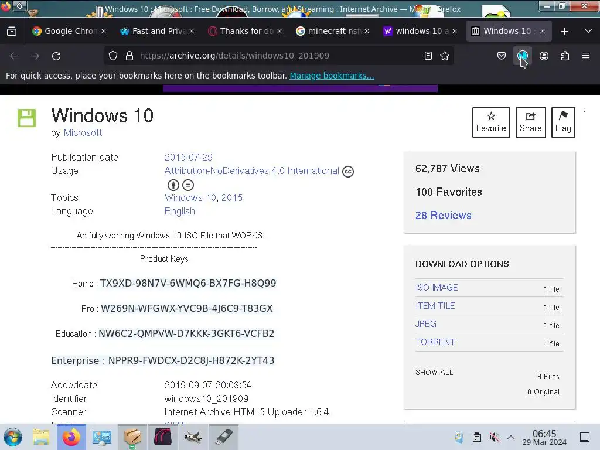The width and height of the screenshot is (600, 450).
Task: Open the blue extension icon in toolbar
Action: [x=522, y=56]
